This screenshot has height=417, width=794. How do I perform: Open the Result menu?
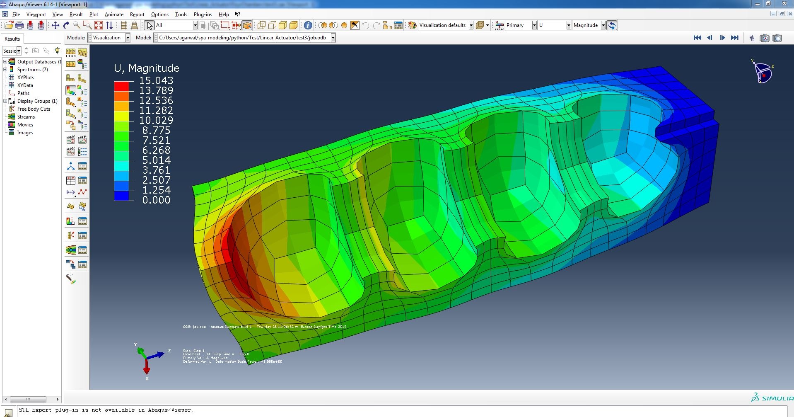(76, 15)
